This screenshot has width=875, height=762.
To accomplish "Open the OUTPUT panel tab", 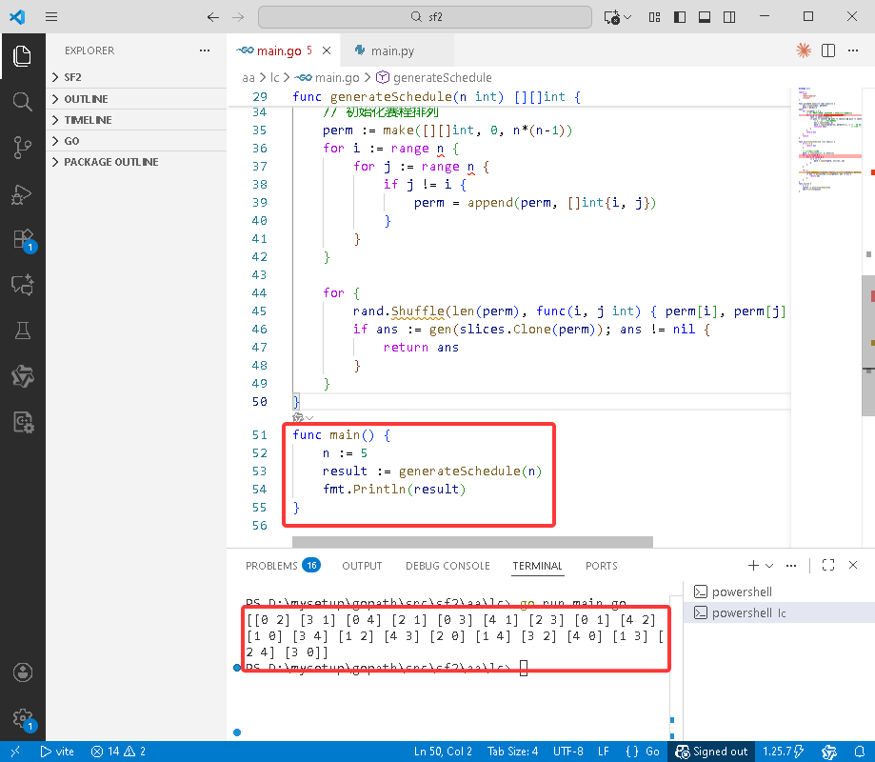I will click(362, 566).
